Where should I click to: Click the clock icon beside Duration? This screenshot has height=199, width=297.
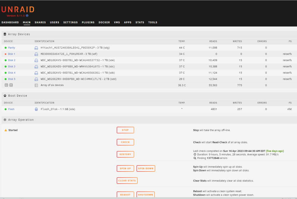pos(195,154)
